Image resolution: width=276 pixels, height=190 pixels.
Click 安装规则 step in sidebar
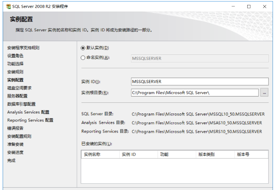(15, 72)
